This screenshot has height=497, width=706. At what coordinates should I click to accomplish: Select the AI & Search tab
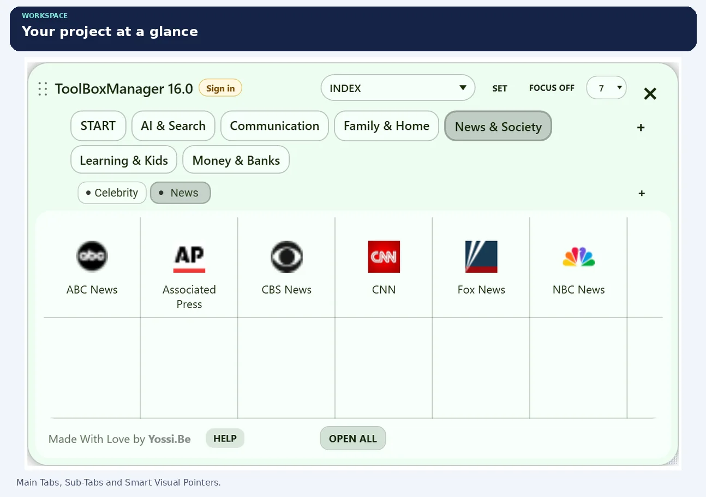coord(173,126)
